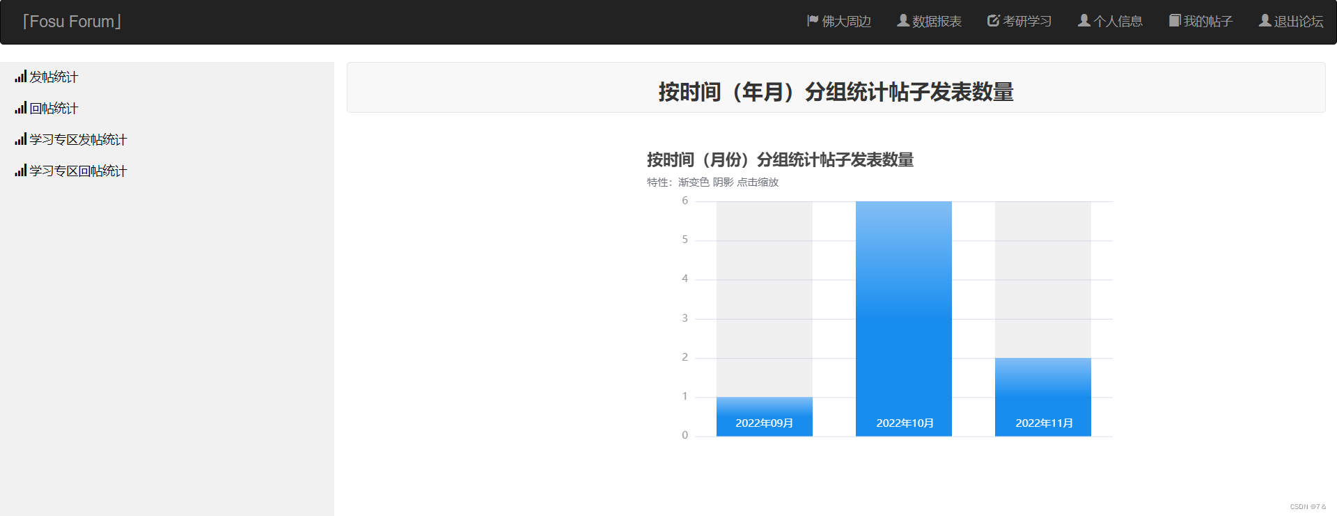Image resolution: width=1337 pixels, height=516 pixels.
Task: Click the 2022年09月 bar label
Action: [x=765, y=423]
